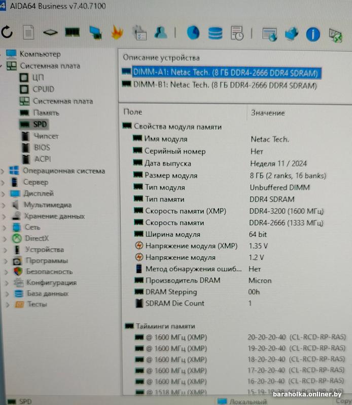Click the last green arrows toolbar icon
352x405 pixels.
(x=335, y=35)
